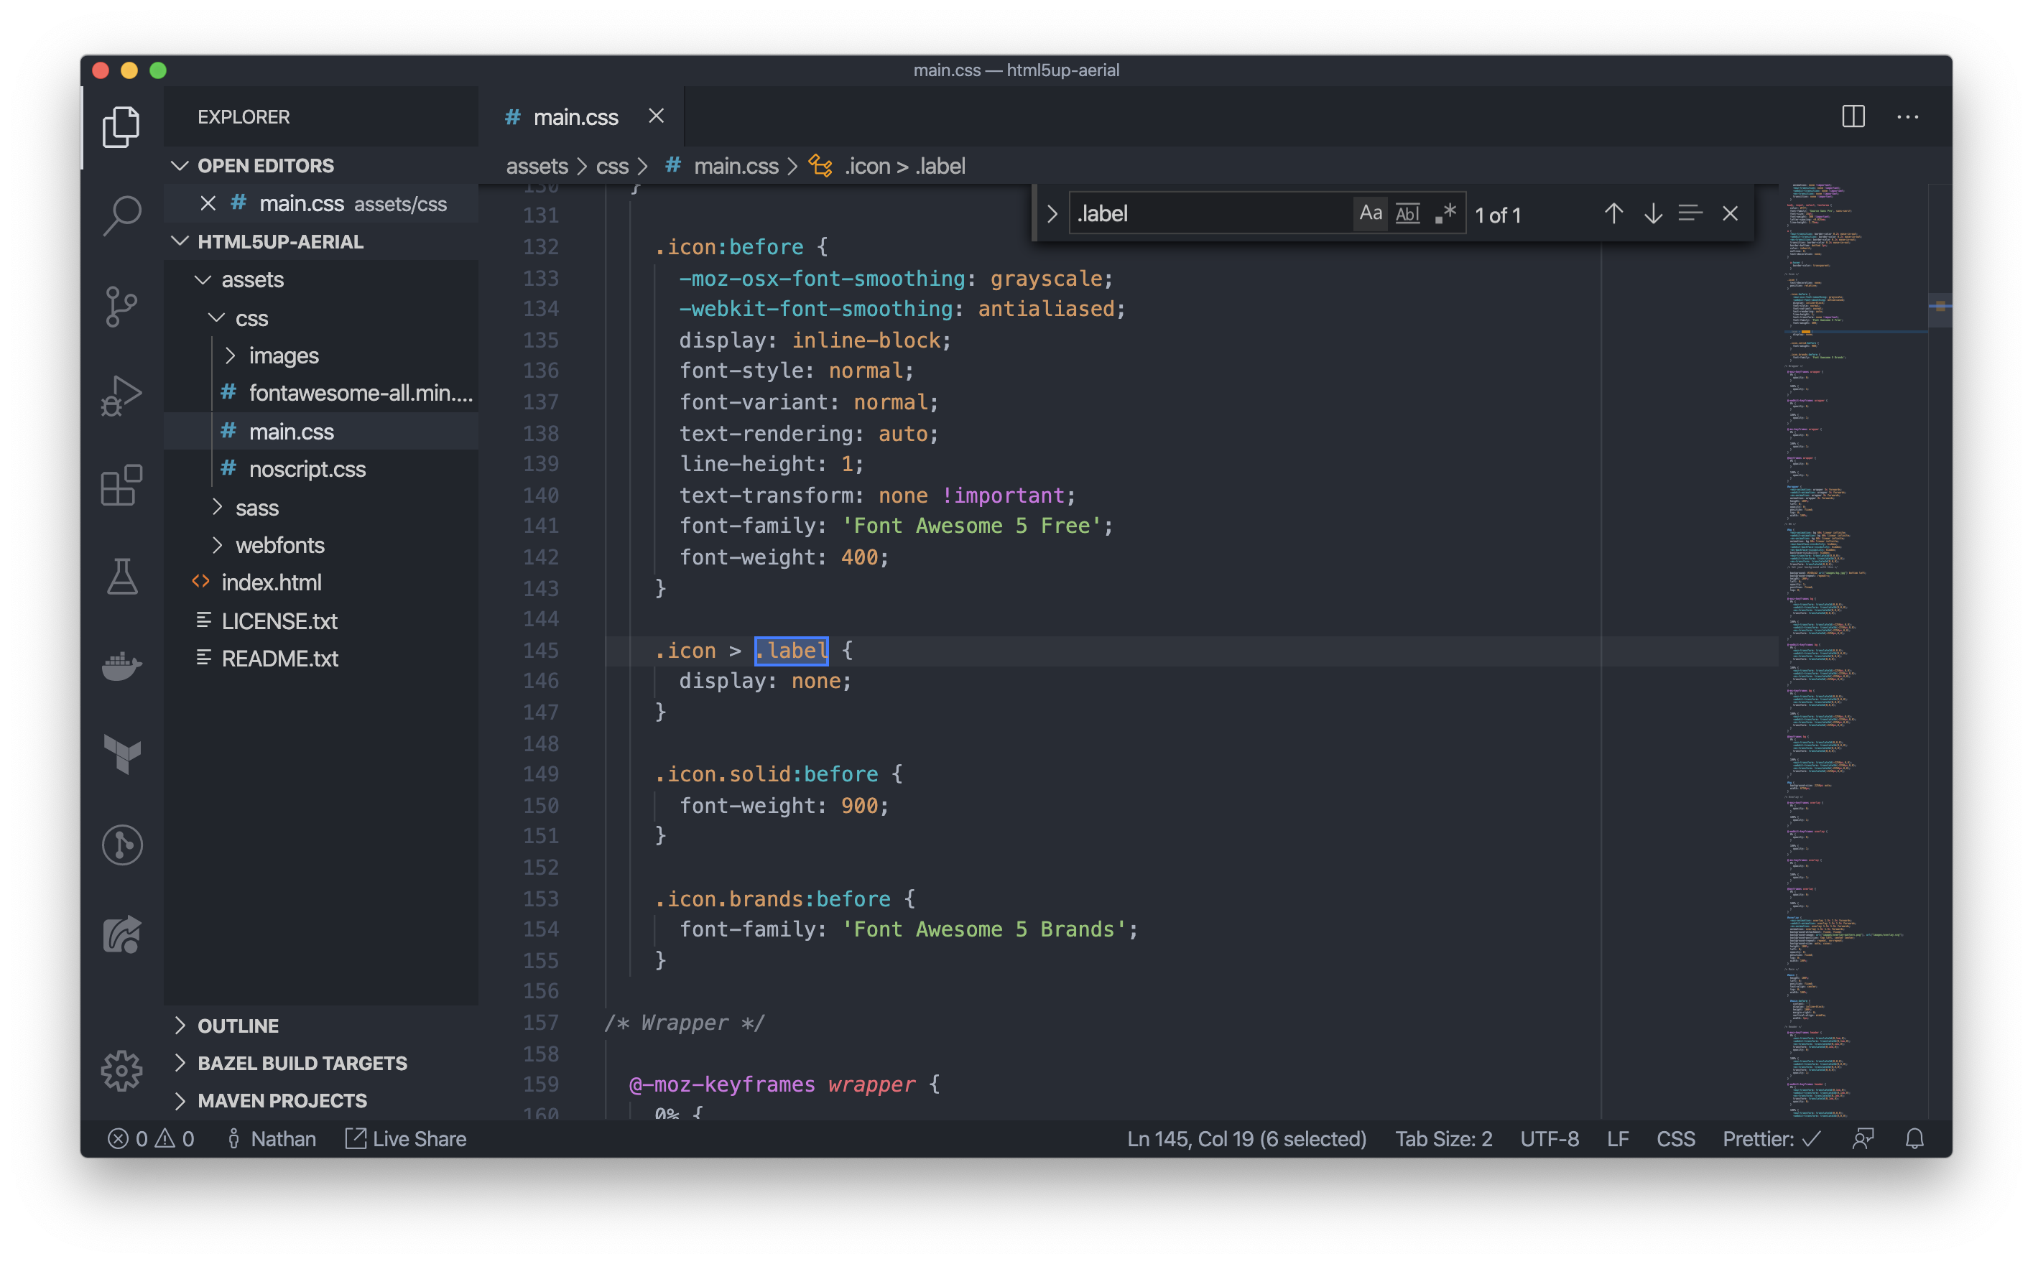Toggle Match Case in find widget
Viewport: 2033px width, 1264px height.
click(x=1370, y=214)
